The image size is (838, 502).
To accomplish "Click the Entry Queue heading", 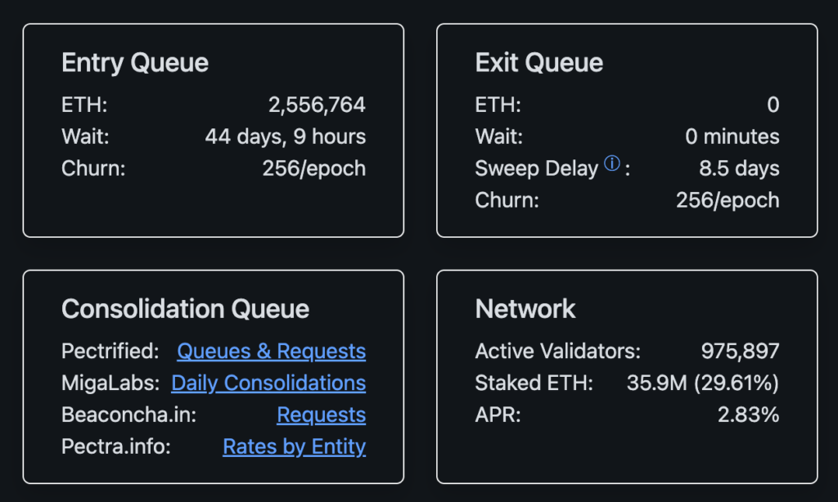I will pos(135,63).
